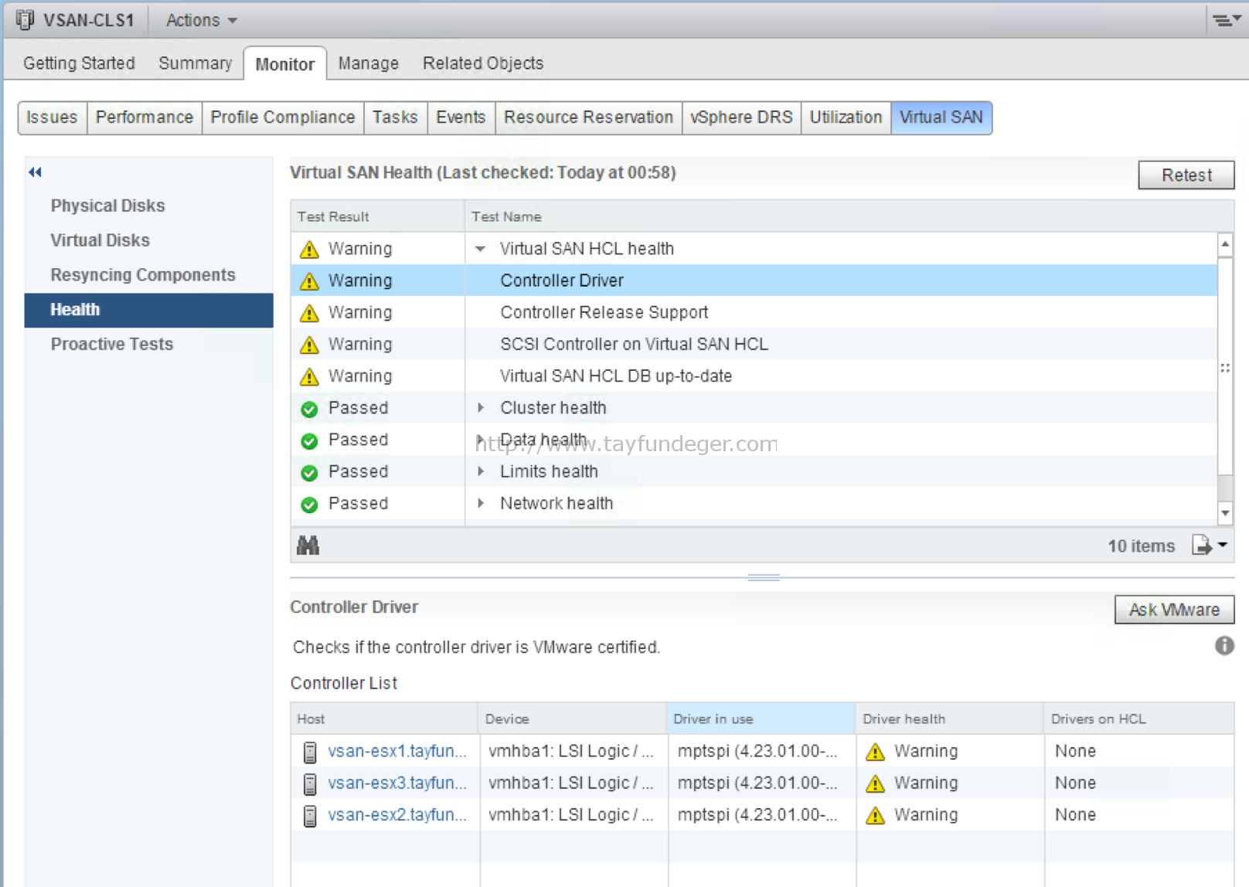Expand the Network health group

[x=481, y=502]
